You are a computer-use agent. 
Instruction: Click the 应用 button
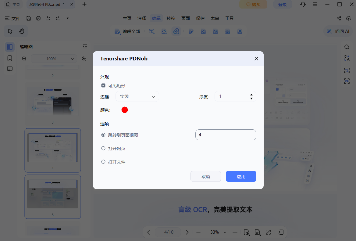pos(241,177)
